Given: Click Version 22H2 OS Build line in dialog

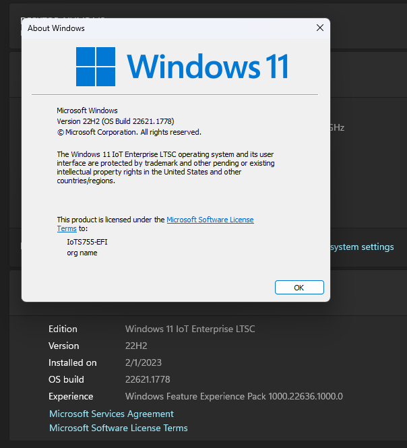Looking at the screenshot, I should (115, 121).
